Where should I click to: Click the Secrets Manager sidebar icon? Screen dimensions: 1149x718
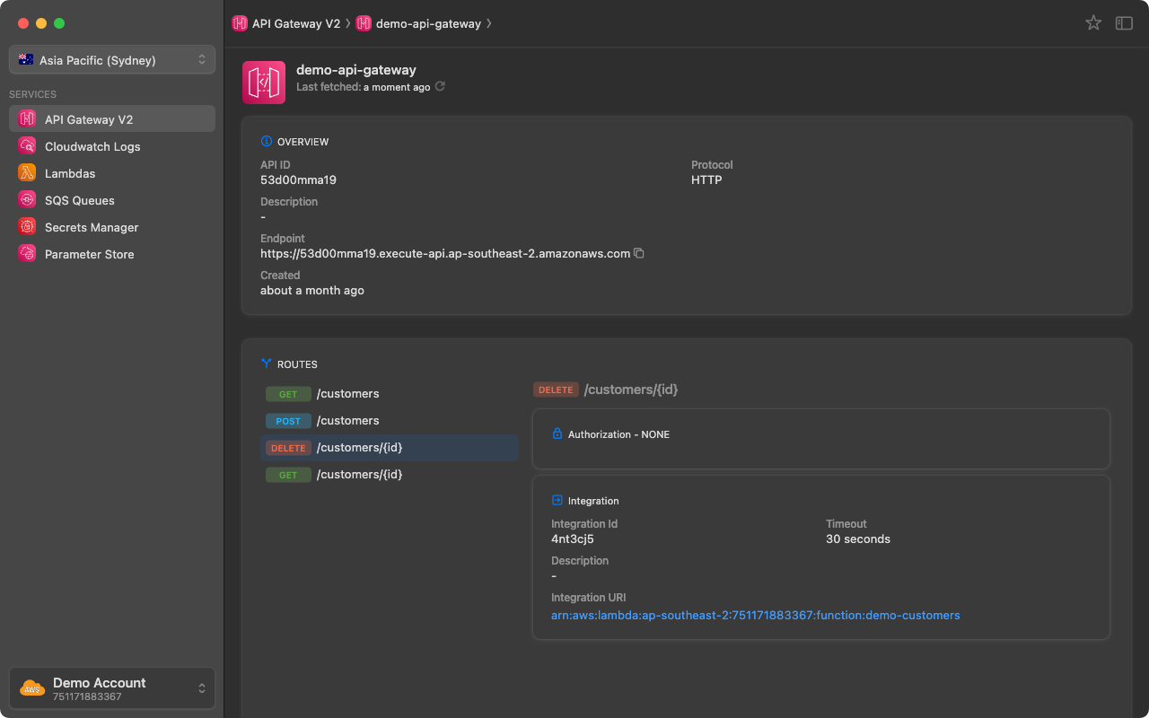click(27, 226)
